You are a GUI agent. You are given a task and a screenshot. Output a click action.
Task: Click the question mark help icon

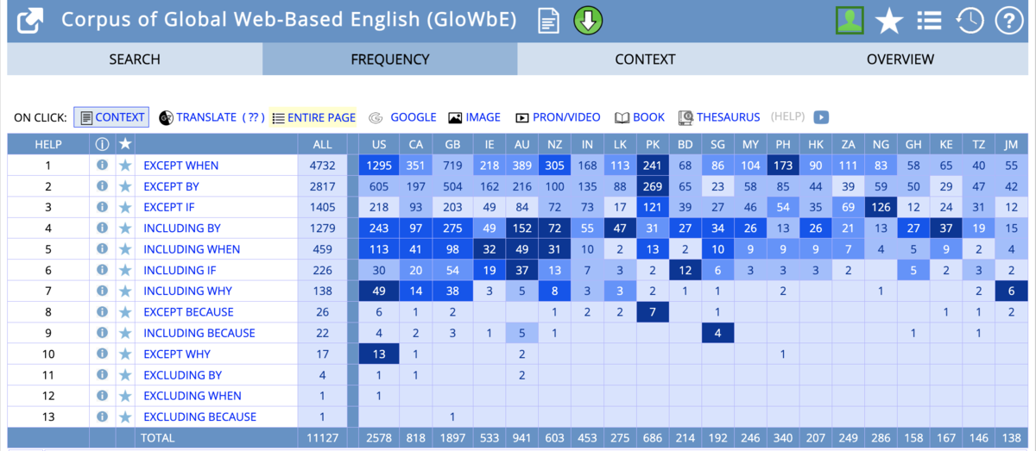click(1008, 20)
